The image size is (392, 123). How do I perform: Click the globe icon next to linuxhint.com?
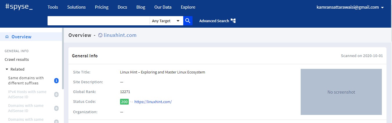[100, 35]
